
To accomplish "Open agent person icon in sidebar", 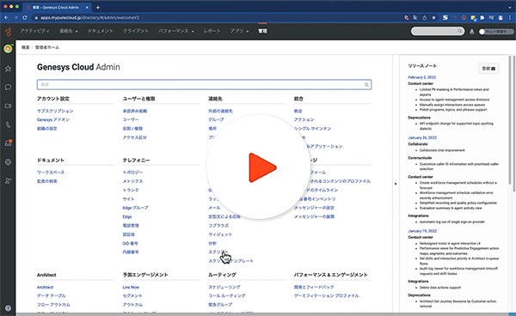I will coord(9,180).
